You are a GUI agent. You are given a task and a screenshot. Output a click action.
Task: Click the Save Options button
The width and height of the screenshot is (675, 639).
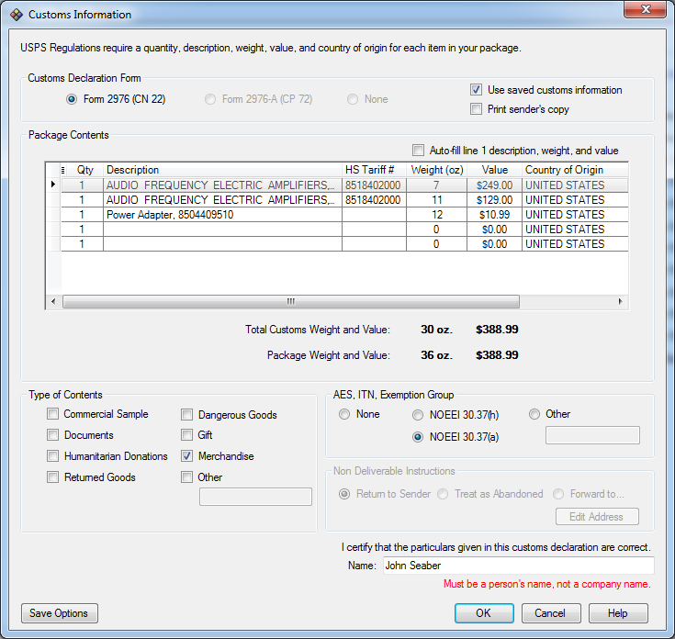click(x=60, y=613)
